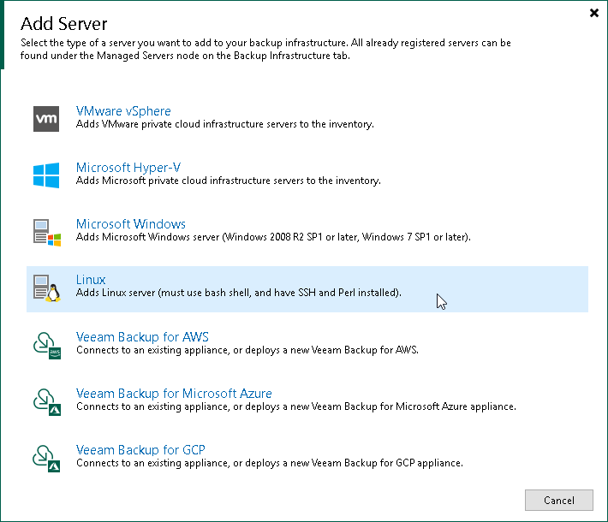Viewport: 608px width, 522px height.
Task: Click the Microsoft Hyper-V Windows logo icon
Action: (45, 175)
